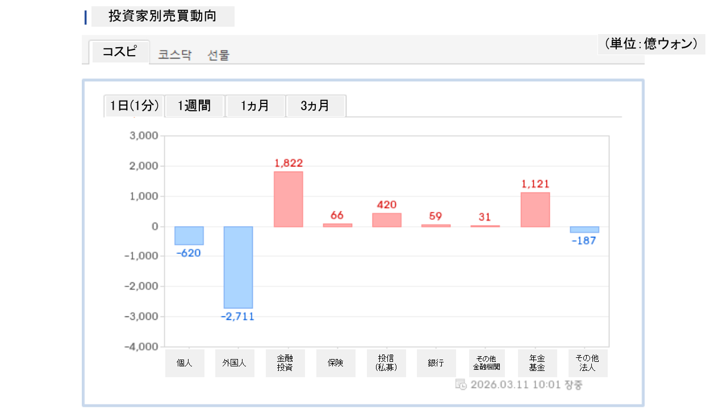Click the 銀行 axis label
727x409 pixels.
tap(436, 363)
